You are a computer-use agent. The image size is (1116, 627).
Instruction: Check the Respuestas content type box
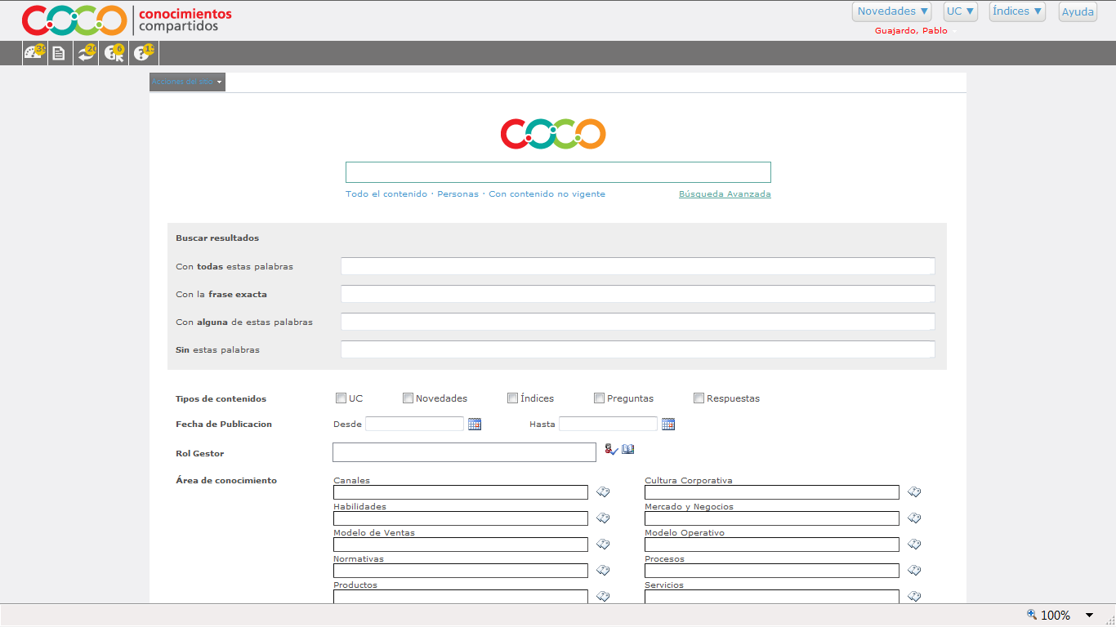(x=699, y=398)
